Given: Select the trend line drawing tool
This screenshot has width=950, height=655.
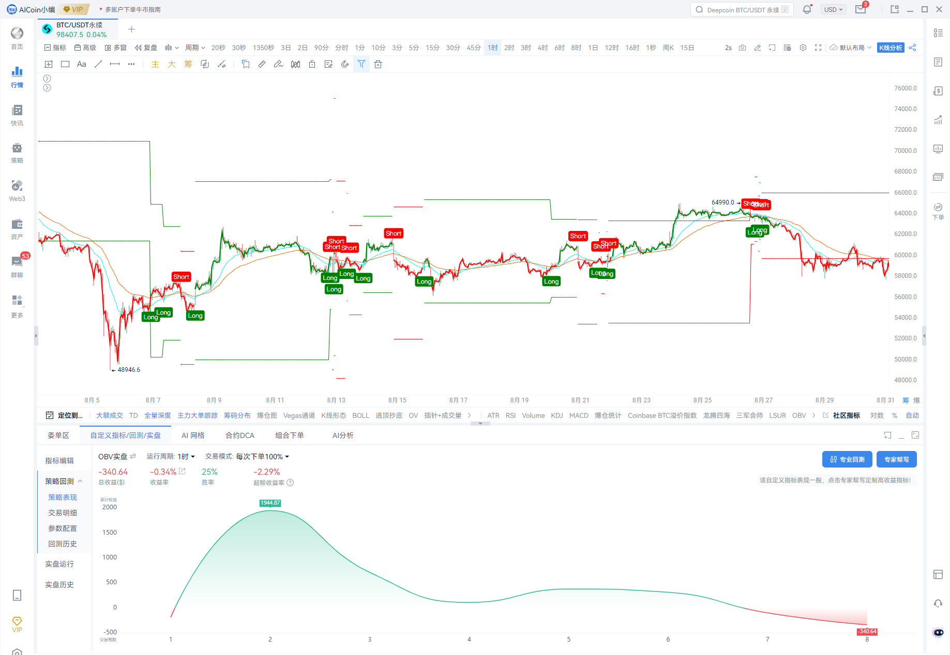Looking at the screenshot, I should 98,64.
